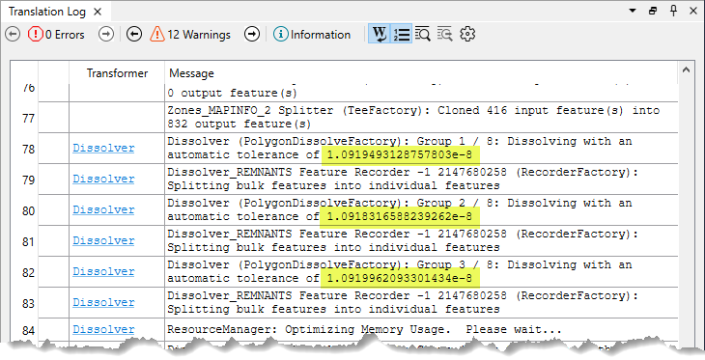Pin the Translation Log panel
This screenshot has width=705, height=360.
[673, 12]
